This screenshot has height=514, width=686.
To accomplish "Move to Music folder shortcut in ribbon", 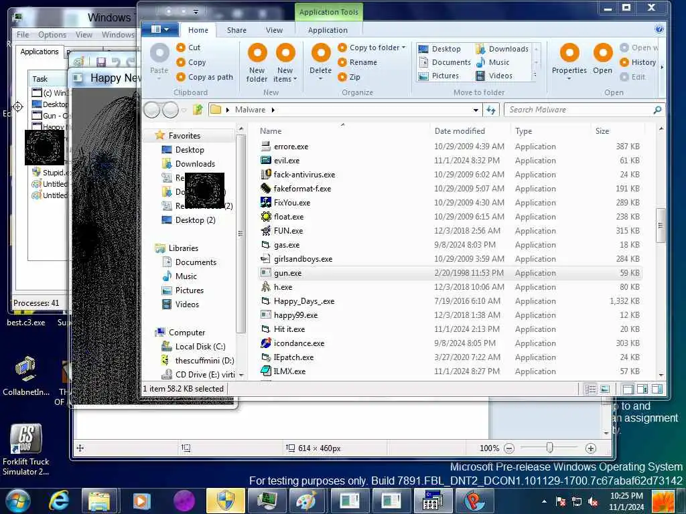I will click(492, 62).
